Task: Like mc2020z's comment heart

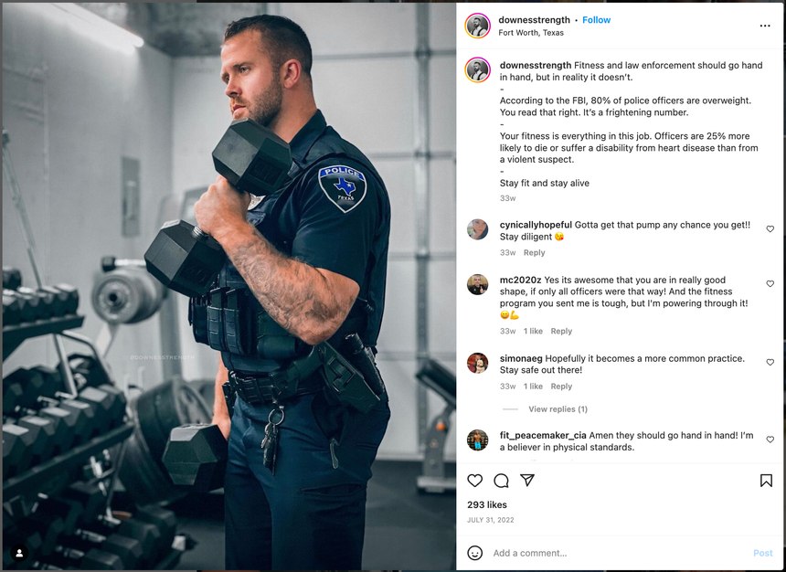Action: [770, 284]
